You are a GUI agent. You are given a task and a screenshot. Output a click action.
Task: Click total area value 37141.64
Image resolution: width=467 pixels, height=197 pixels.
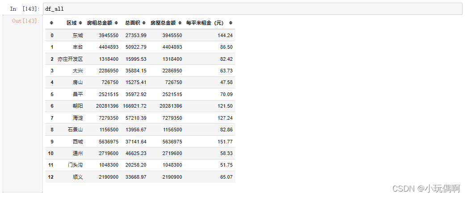[x=136, y=142]
